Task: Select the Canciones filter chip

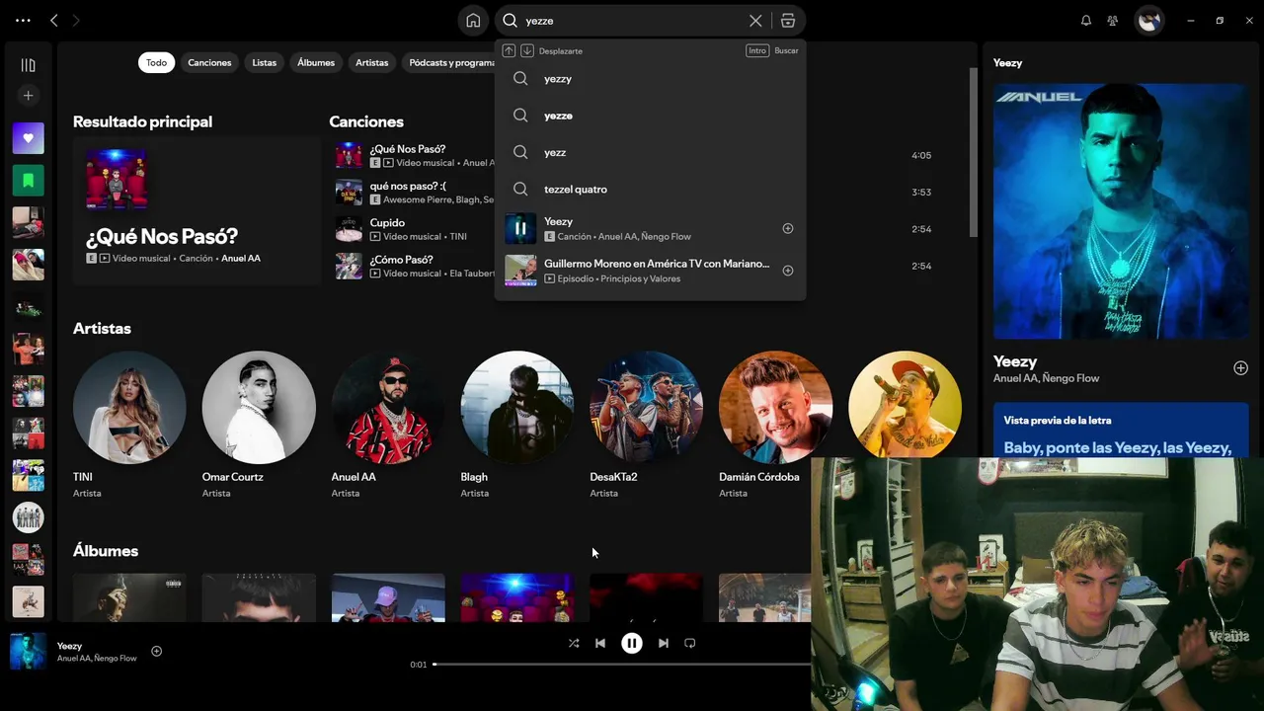Action: (x=209, y=62)
